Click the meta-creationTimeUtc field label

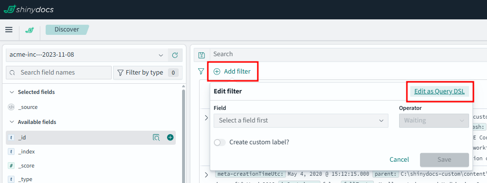(251, 174)
